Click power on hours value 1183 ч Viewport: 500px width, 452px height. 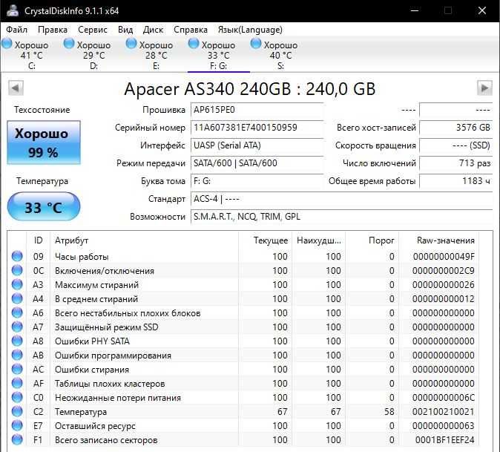pos(456,181)
